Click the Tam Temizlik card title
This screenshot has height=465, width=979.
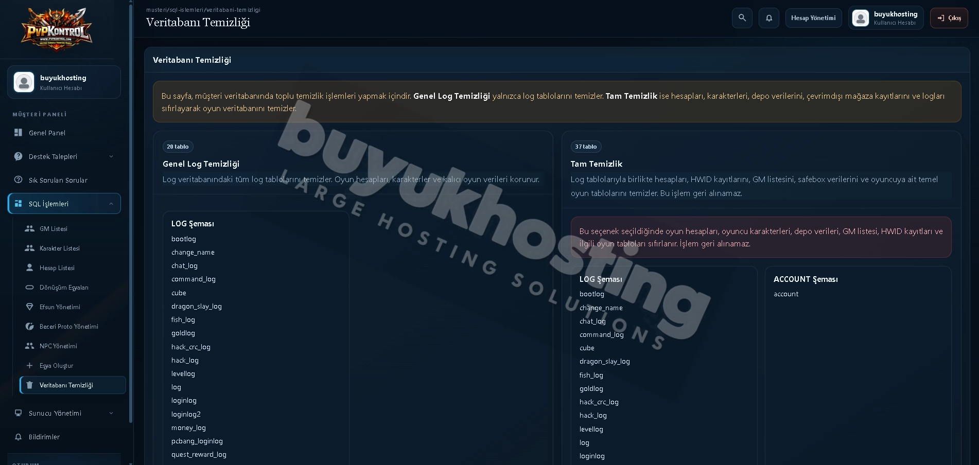(x=597, y=164)
